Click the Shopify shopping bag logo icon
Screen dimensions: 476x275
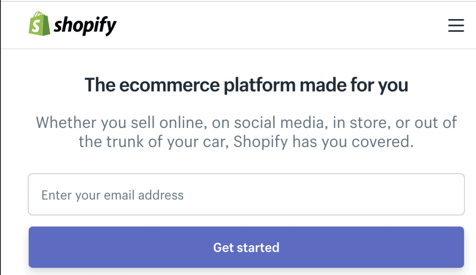(39, 24)
